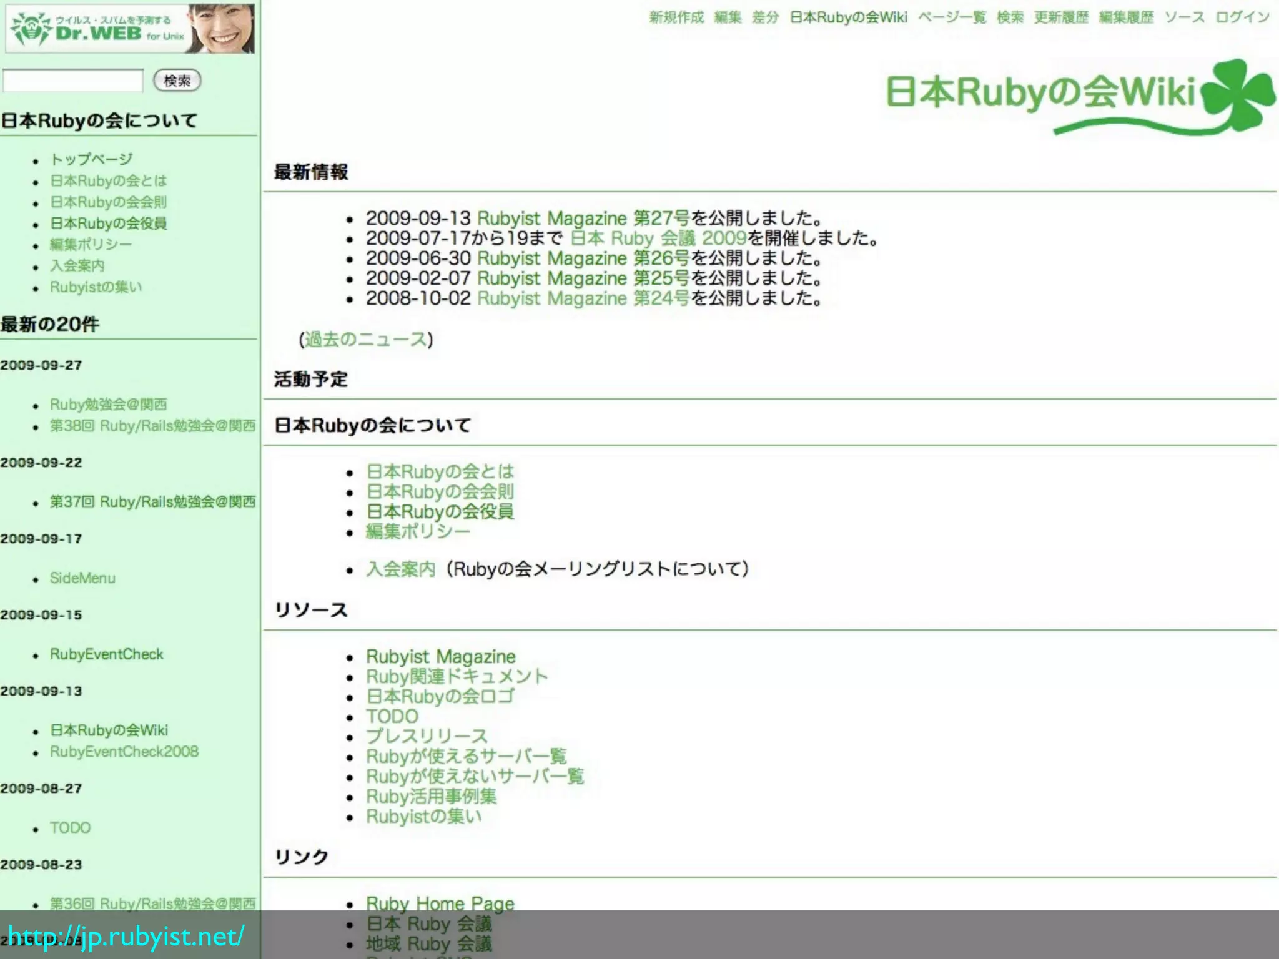Open 第38回 Ruby/Rails勉強会@関西 link

point(153,425)
